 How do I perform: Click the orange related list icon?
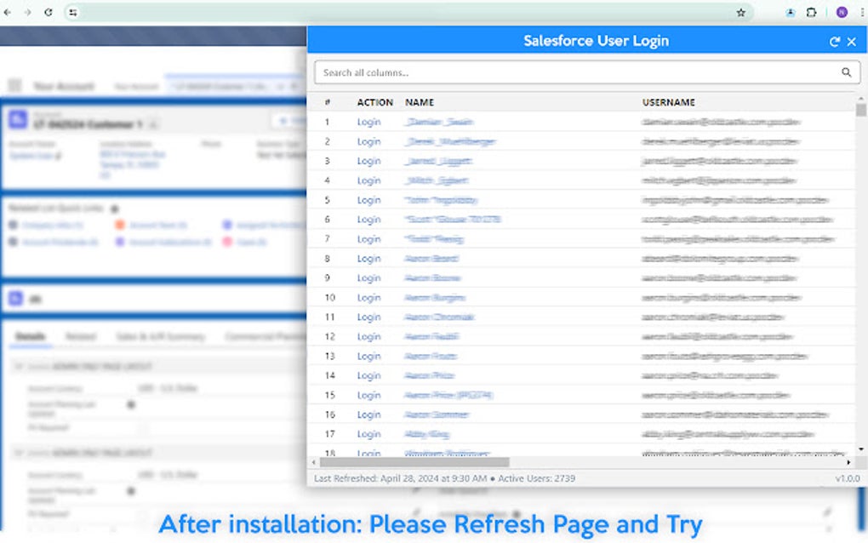pos(120,225)
